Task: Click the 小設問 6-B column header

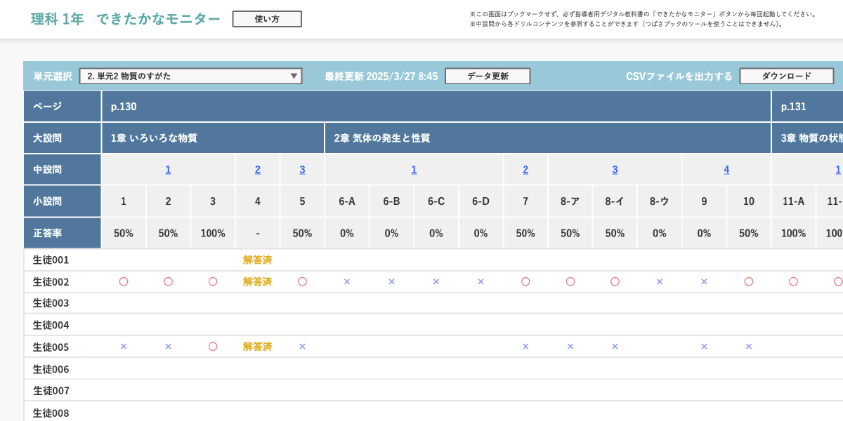Action: (391, 201)
